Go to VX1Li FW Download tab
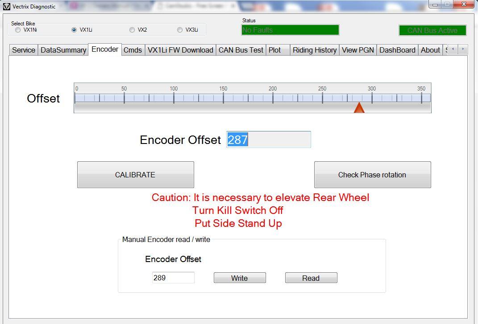 coord(180,50)
